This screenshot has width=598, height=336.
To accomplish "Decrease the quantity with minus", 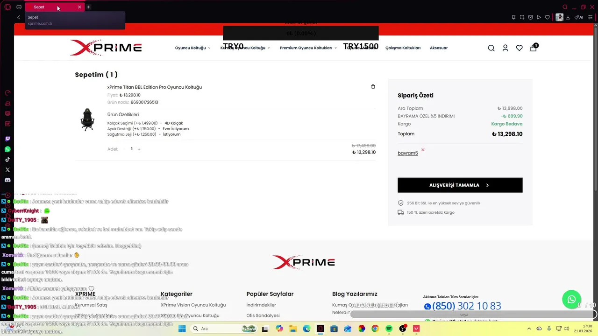I will [124, 149].
